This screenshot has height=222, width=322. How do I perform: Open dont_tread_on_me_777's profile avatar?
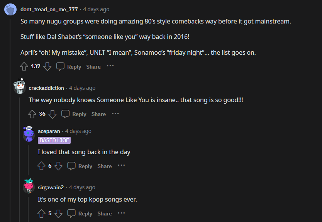(10, 10)
